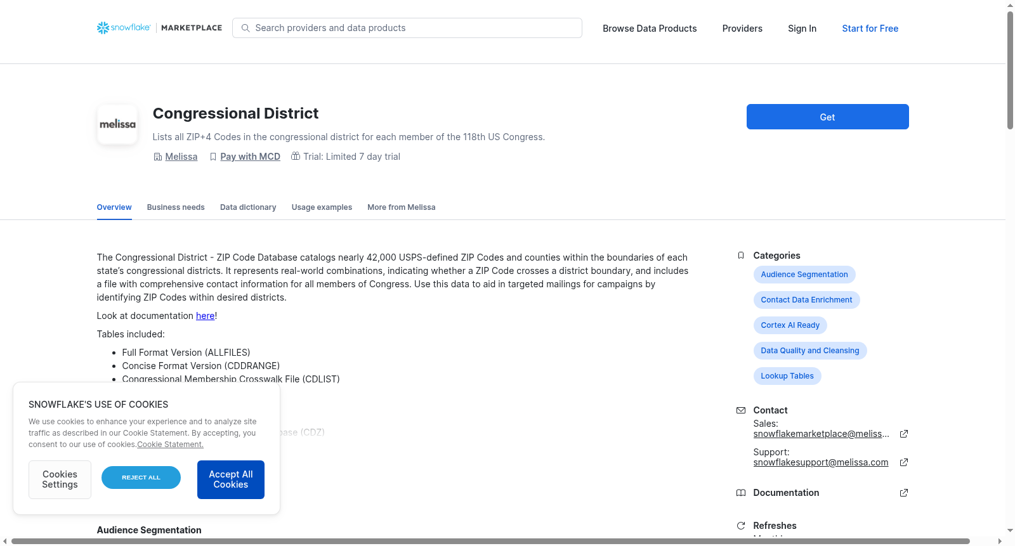Viewport: 1015px width, 546px height.
Task: Open More from Melissa tab
Action: pos(402,207)
